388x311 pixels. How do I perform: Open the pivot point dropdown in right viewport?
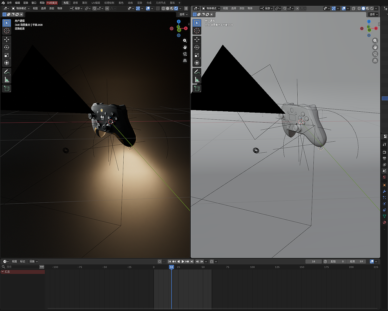(278, 8)
